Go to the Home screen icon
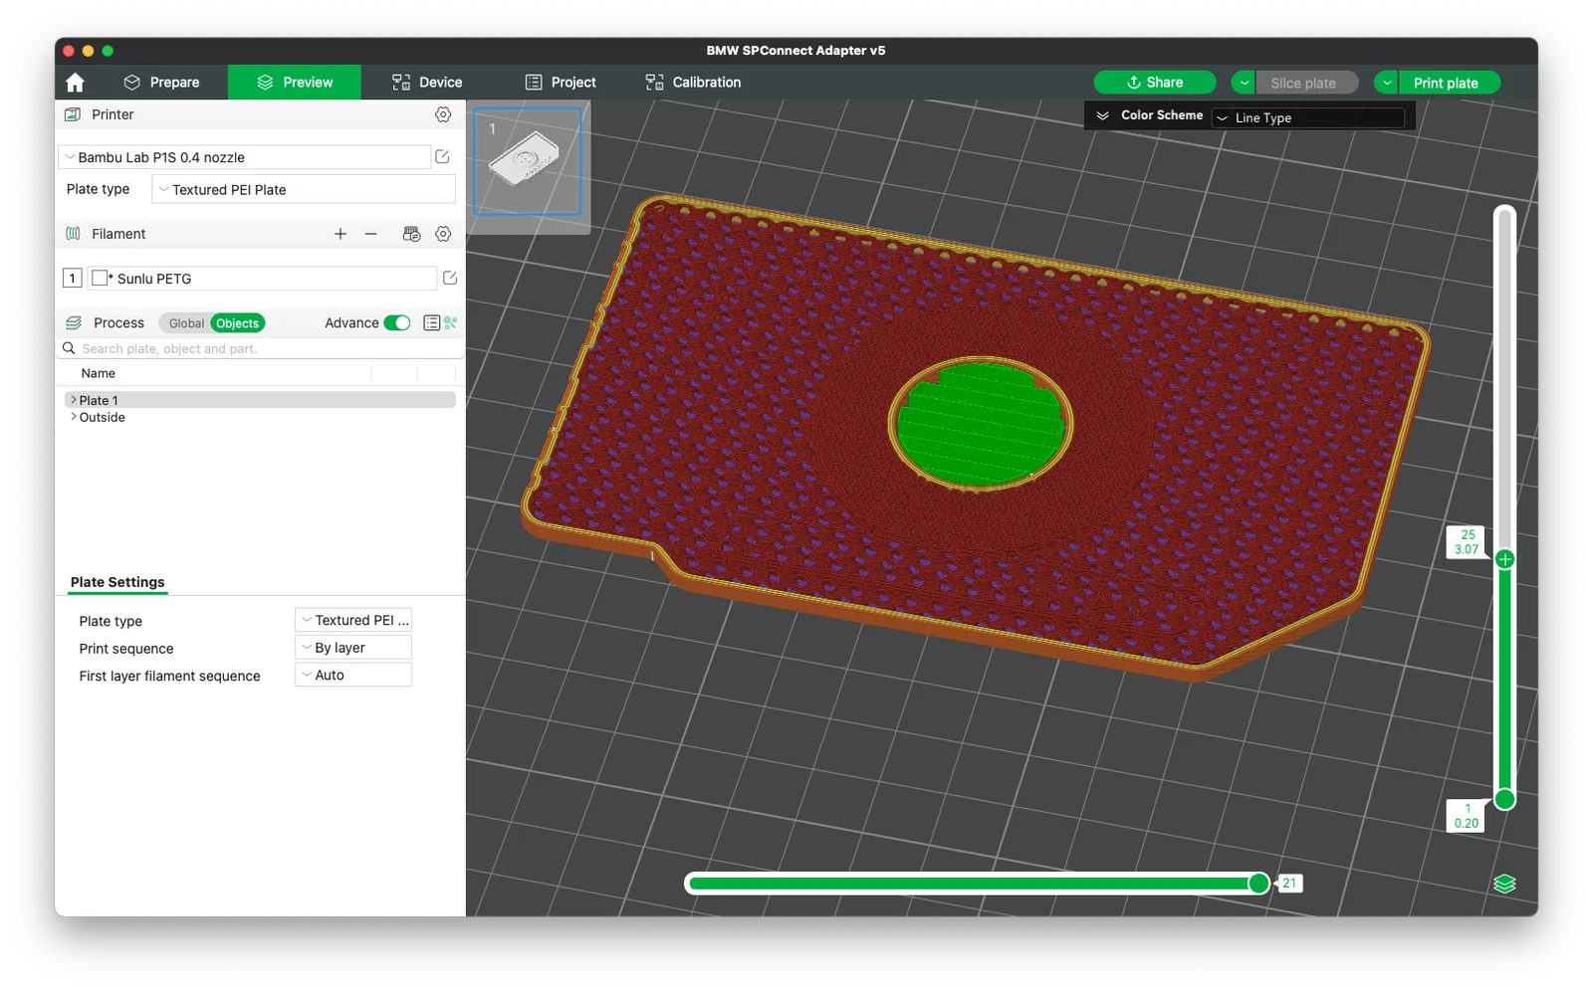Image resolution: width=1593 pixels, height=989 pixels. (75, 83)
